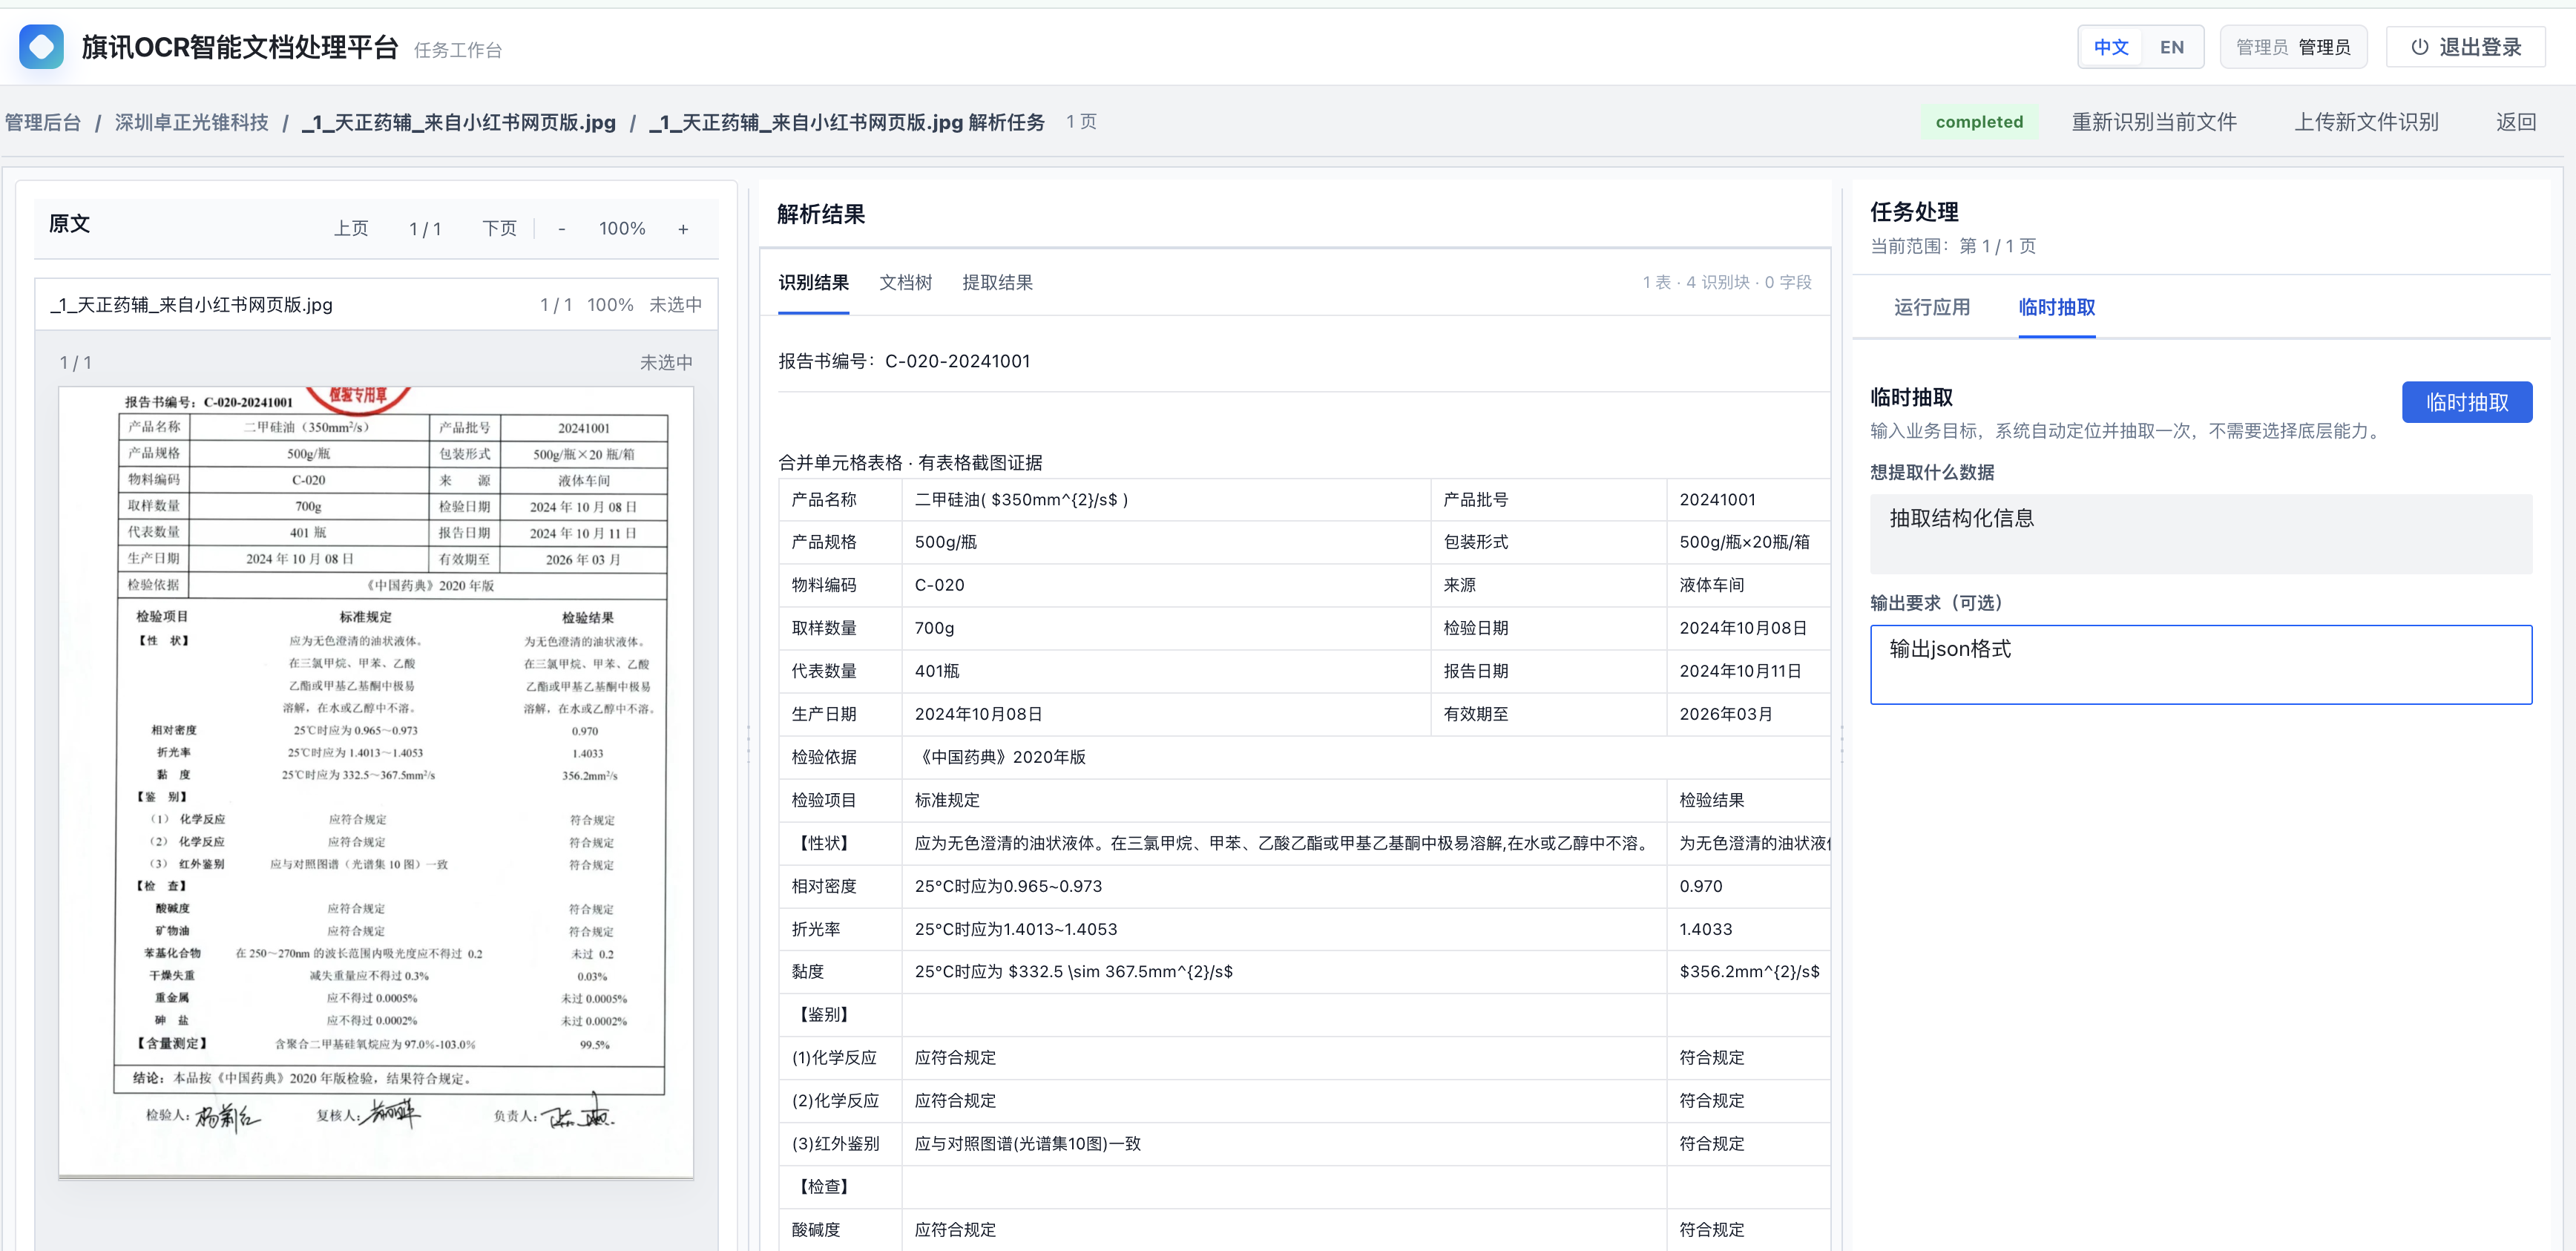The width and height of the screenshot is (2576, 1251).
Task: Open the _1_天正药辅_来自小红书网页版.jpg breadcrumb link
Action: point(459,122)
